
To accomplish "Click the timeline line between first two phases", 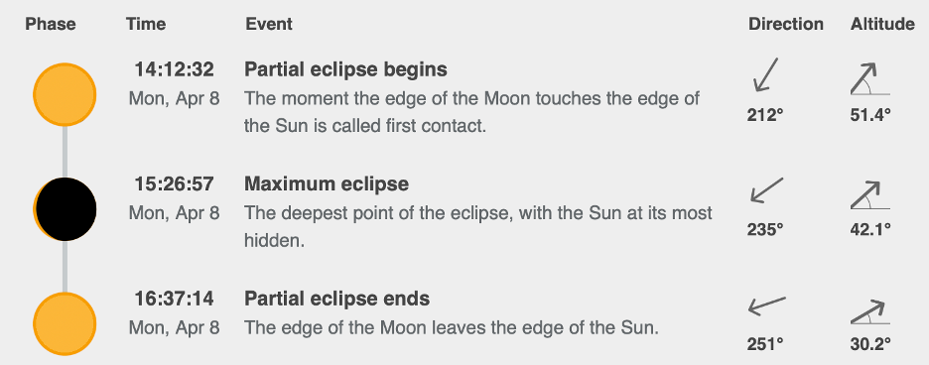I will (65, 152).
